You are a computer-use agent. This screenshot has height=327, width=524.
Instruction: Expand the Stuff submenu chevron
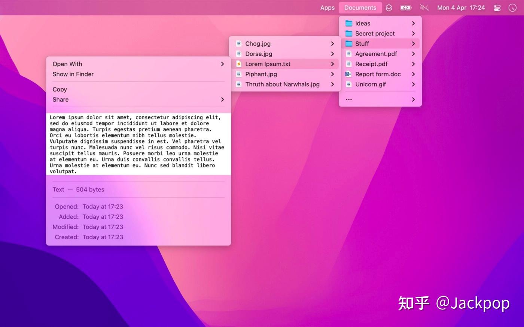click(413, 43)
